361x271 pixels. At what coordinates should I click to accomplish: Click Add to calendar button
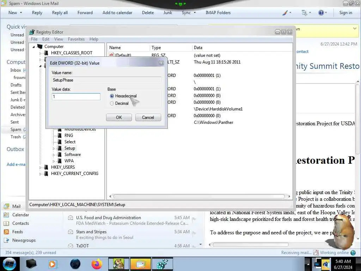(117, 13)
